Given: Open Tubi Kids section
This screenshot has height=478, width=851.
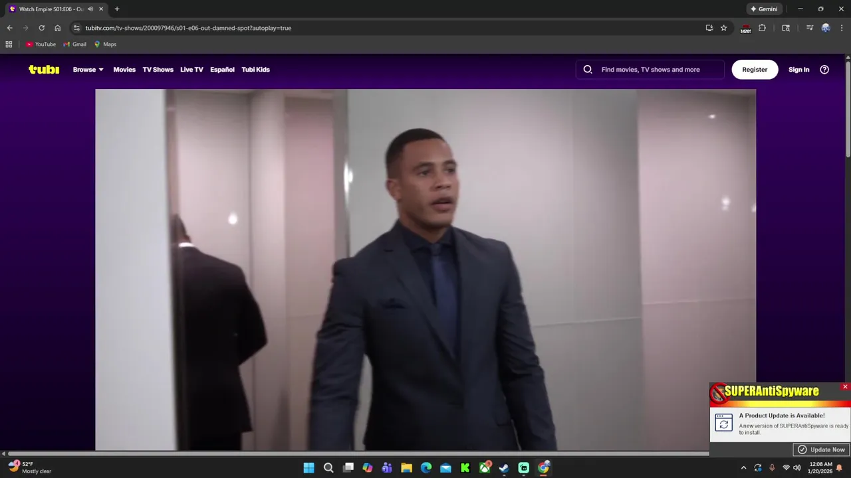Looking at the screenshot, I should coord(255,69).
